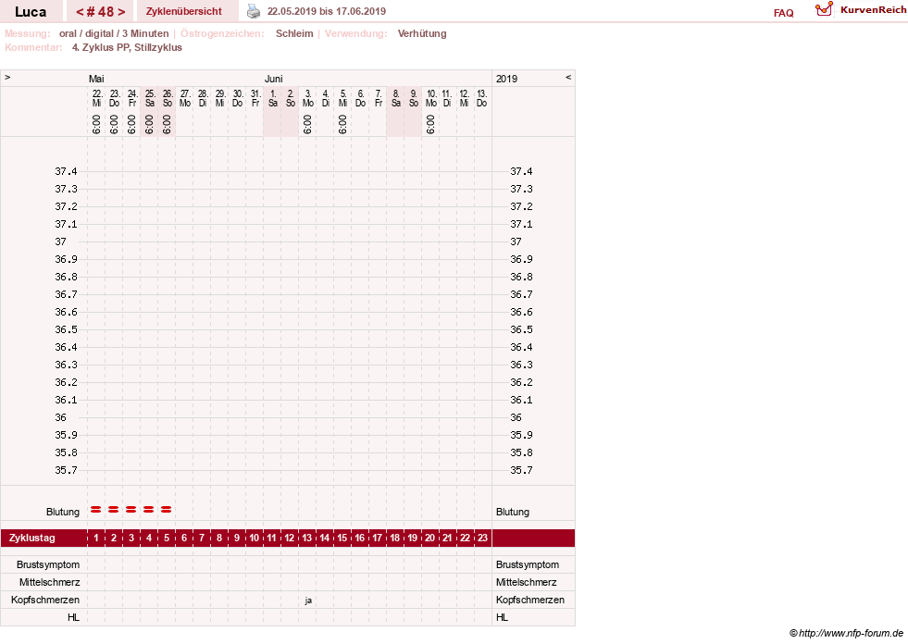
Task: Click the date range 22.05.2019 bis 17.06.2019
Action: [x=327, y=11]
